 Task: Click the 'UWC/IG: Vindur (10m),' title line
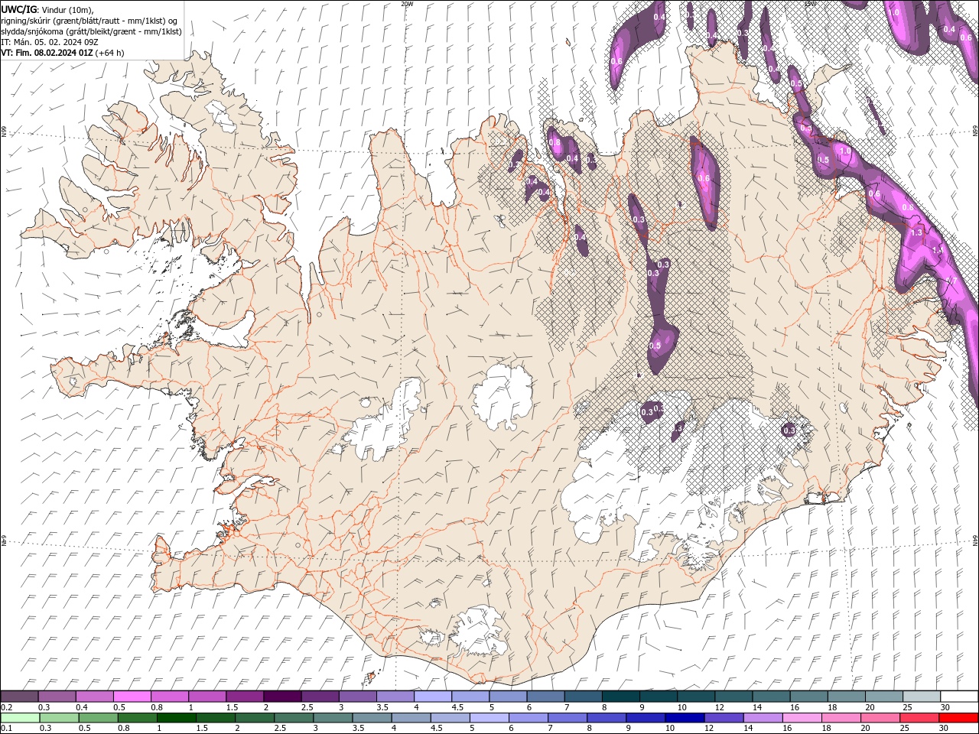pyautogui.click(x=47, y=9)
